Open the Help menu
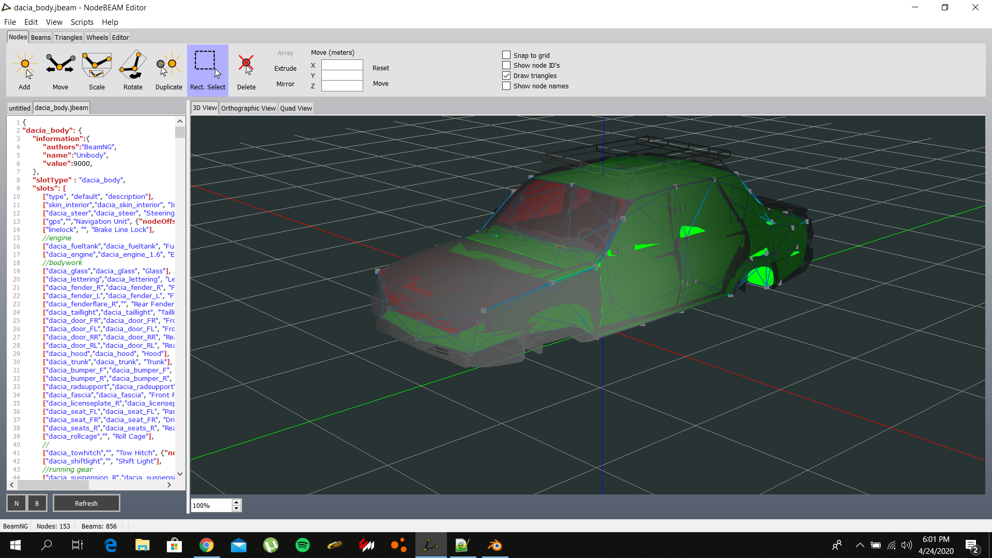 [x=110, y=22]
